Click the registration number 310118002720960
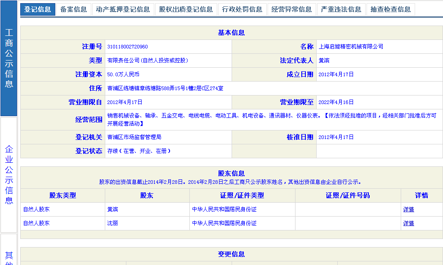This screenshot has width=443, height=265. coord(127,47)
